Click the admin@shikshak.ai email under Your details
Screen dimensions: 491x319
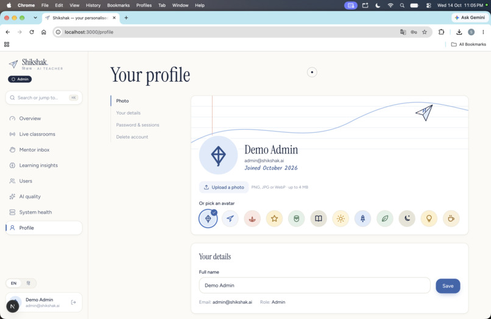pos(232,302)
